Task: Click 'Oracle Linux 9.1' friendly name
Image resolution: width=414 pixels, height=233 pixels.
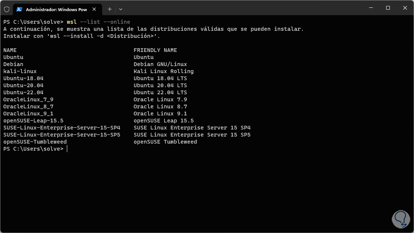Action: [160, 114]
